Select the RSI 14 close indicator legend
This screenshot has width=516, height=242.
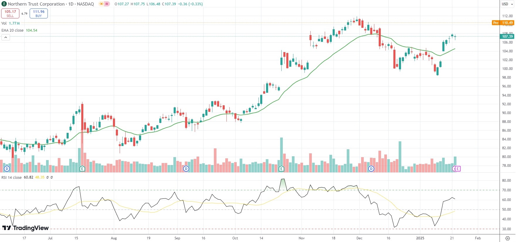click(x=11, y=177)
